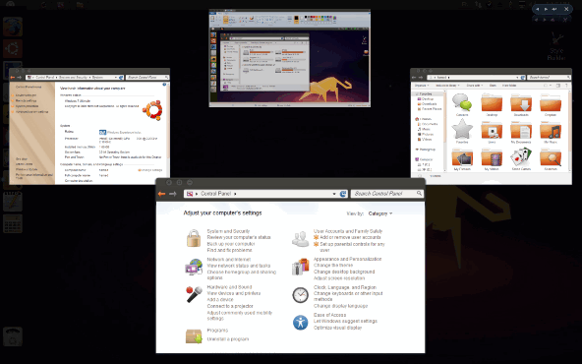Click Optimize visual display link

(x=338, y=328)
